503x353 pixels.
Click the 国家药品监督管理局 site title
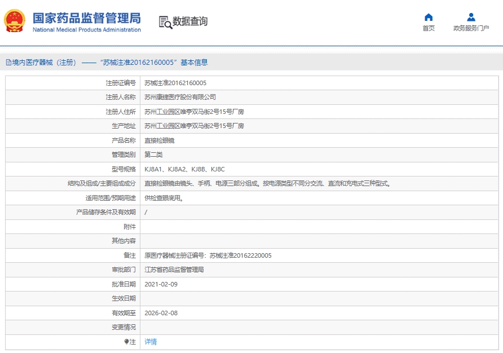86,17
